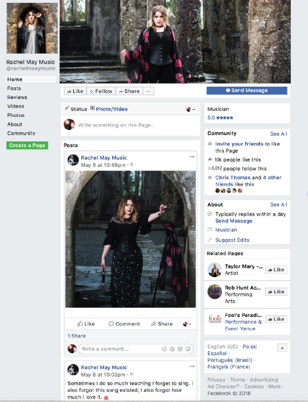
Task: Post a sticker via comment sticker icon
Action: click(x=188, y=349)
